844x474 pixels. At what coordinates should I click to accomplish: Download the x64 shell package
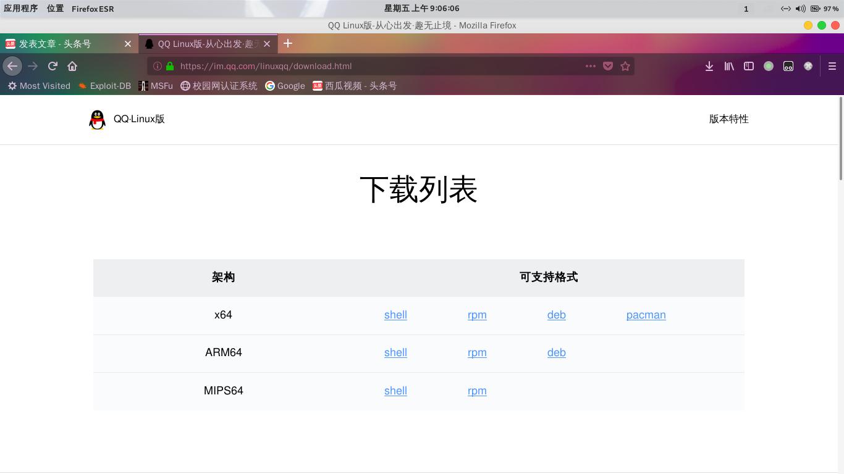(x=395, y=315)
